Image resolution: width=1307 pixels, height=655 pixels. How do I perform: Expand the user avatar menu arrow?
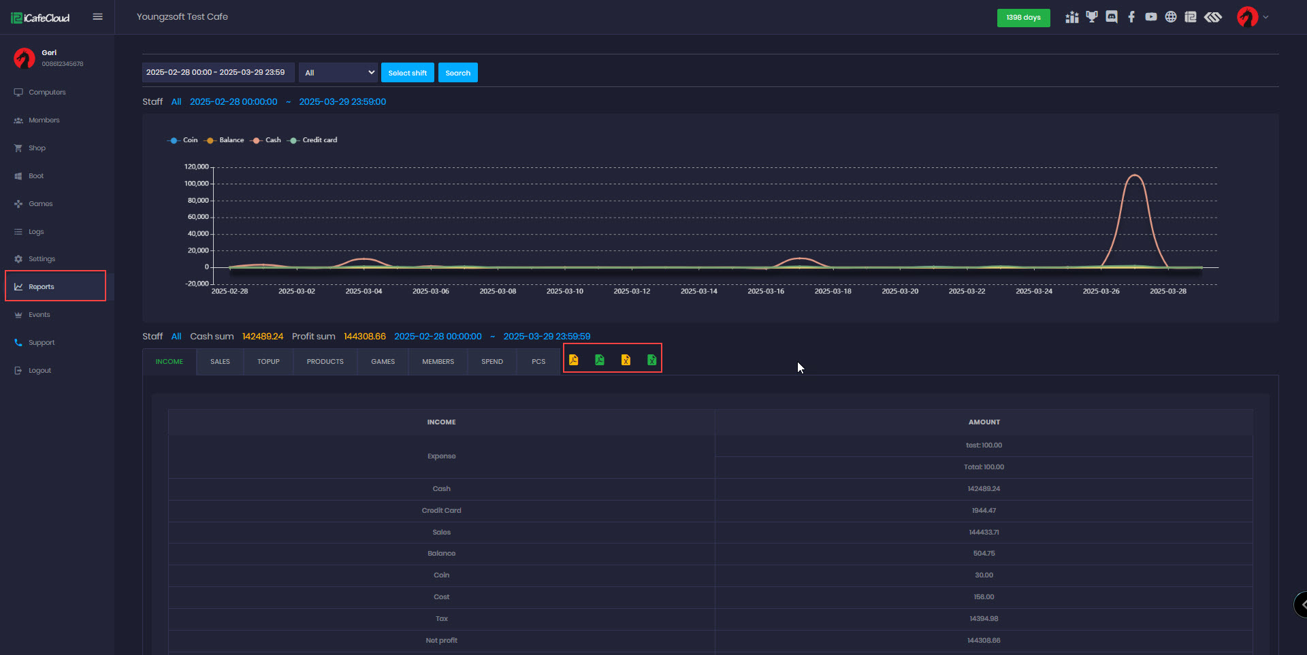click(1265, 17)
